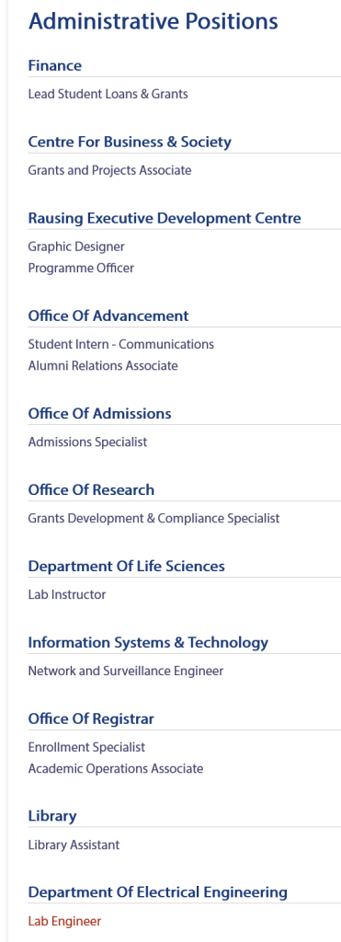Screen dimensions: 341x942
Task: Open Academic Operations Associate listing
Action: tap(116, 768)
